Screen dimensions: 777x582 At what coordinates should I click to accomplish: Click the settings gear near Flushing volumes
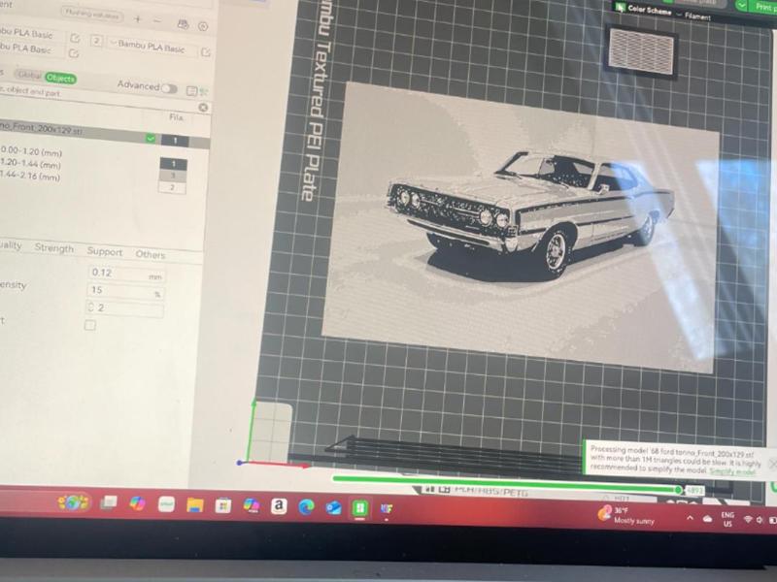pos(203,26)
